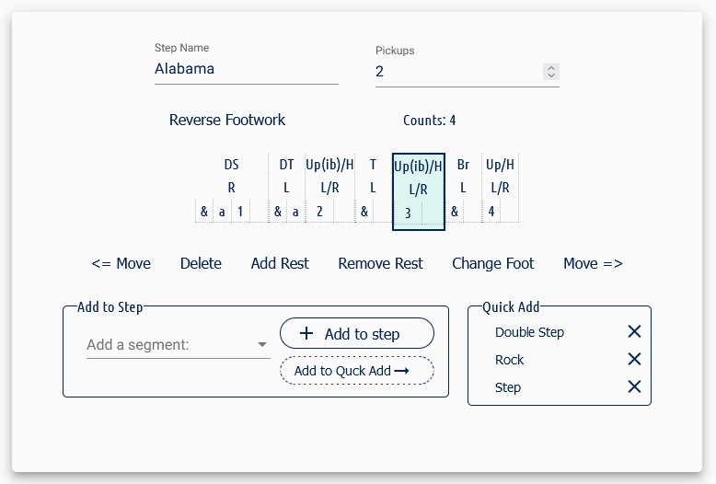The height and width of the screenshot is (484, 716).
Task: Remove Double Step from Quick Add
Action: pos(634,332)
